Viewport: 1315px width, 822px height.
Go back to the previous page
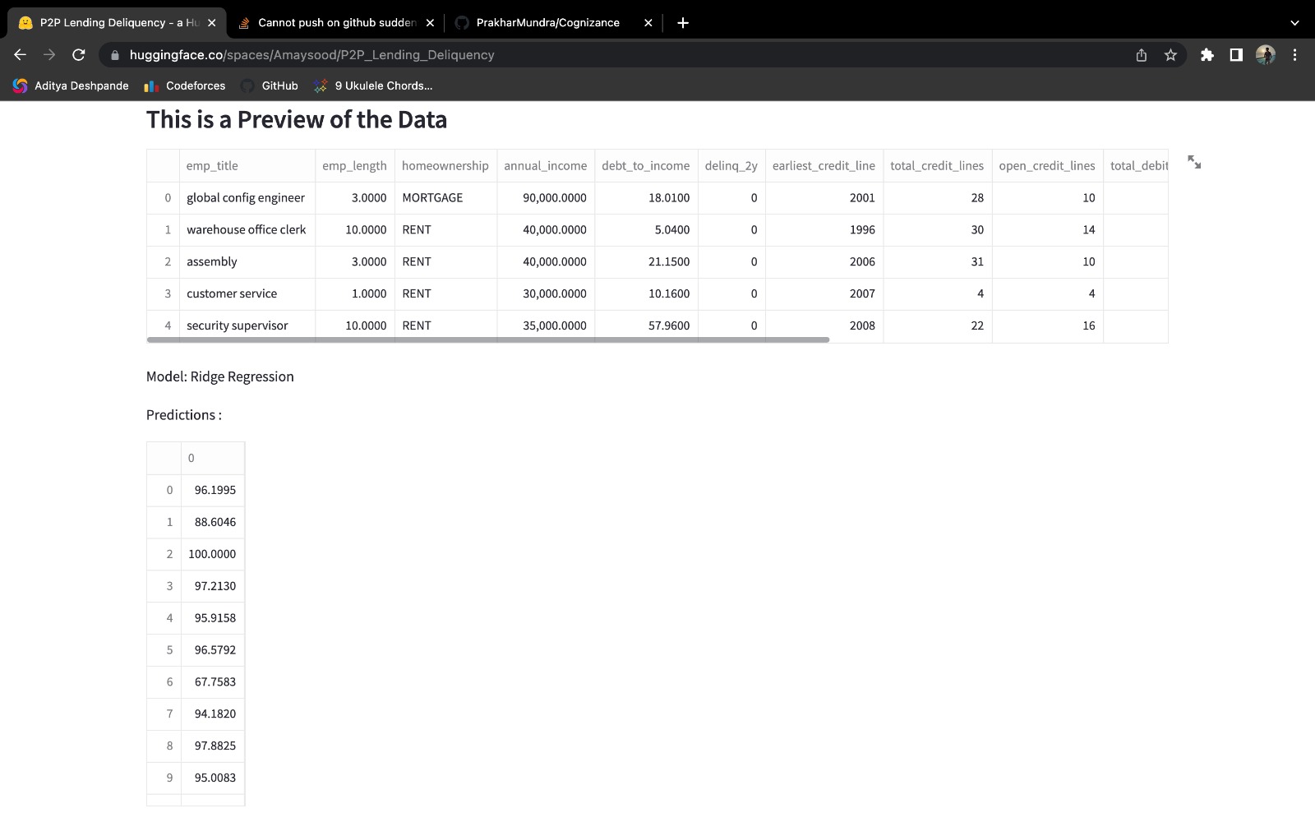pyautogui.click(x=21, y=55)
